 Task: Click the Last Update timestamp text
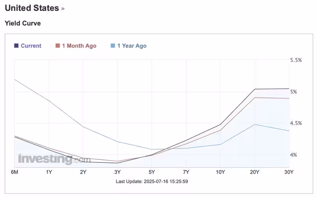click(152, 182)
